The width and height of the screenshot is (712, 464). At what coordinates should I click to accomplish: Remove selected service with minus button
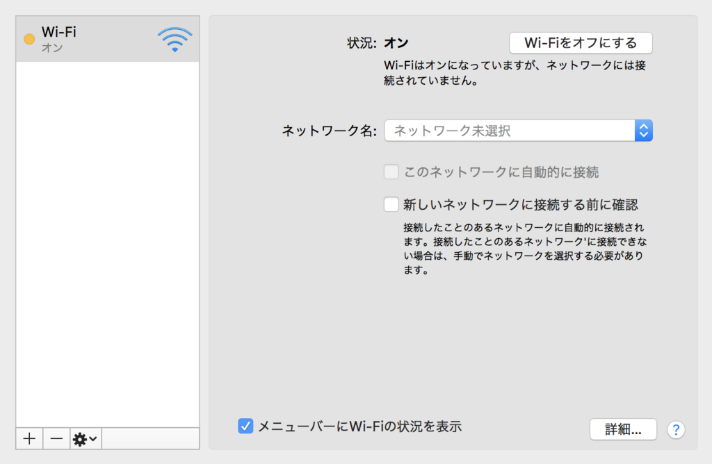[56, 438]
